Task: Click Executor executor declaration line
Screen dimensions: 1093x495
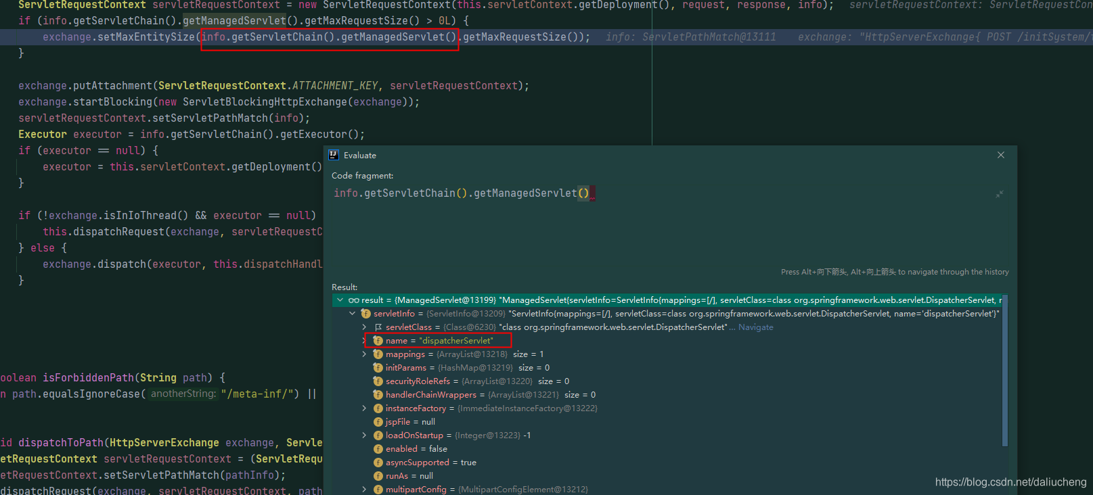Action: (192, 134)
